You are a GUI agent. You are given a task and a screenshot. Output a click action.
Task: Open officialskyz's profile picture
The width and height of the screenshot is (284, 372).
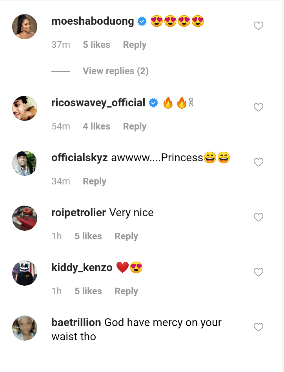coord(25,163)
